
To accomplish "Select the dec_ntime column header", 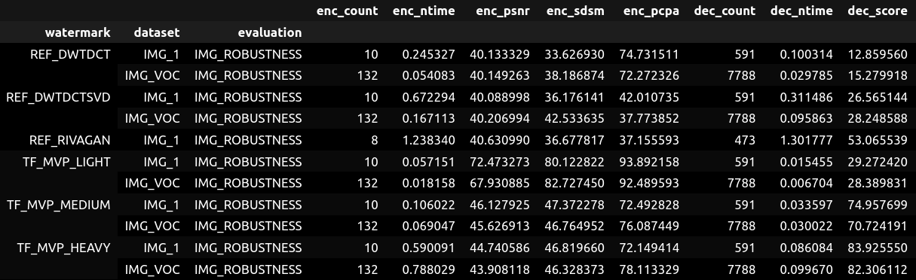I will (x=802, y=11).
